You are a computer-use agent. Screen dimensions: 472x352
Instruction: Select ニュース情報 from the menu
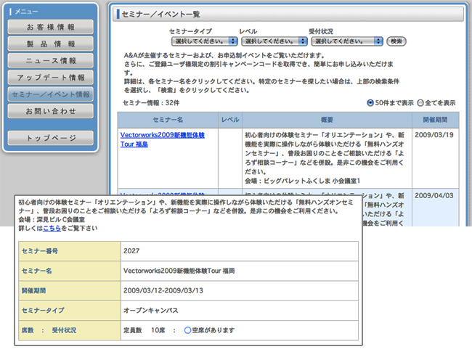point(50,61)
